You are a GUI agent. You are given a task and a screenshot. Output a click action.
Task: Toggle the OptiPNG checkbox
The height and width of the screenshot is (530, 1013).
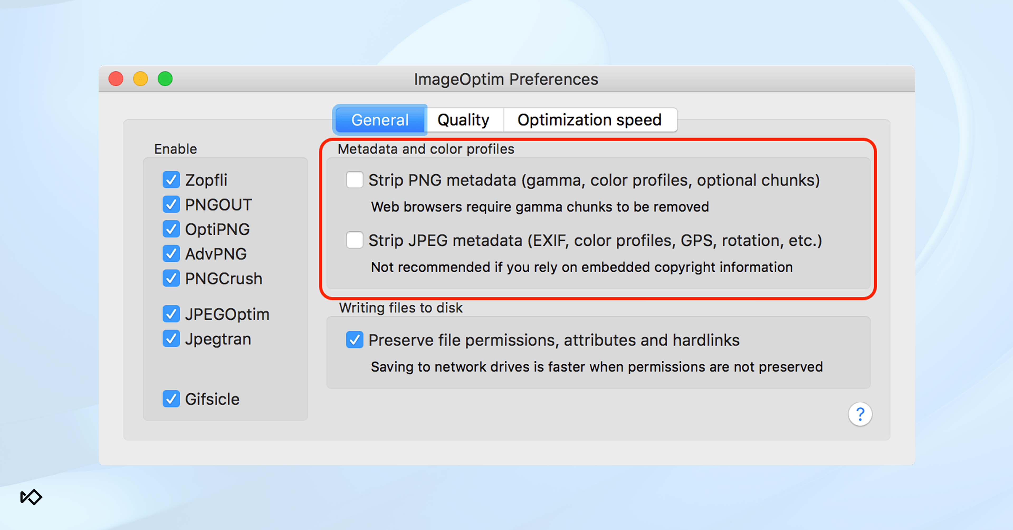(171, 229)
